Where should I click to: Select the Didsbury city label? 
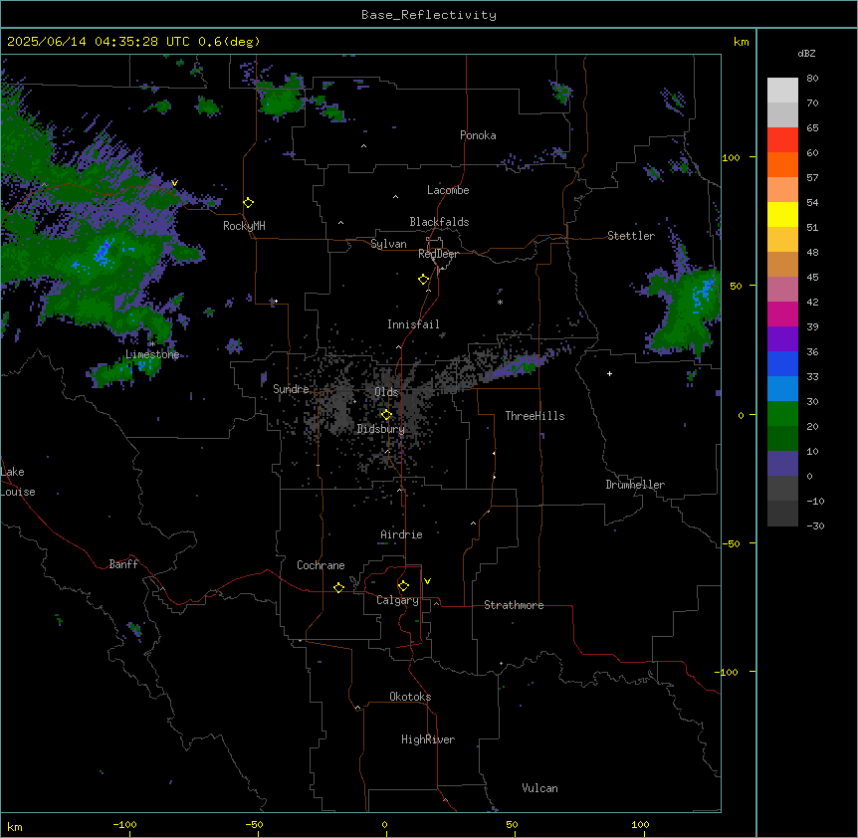[381, 429]
